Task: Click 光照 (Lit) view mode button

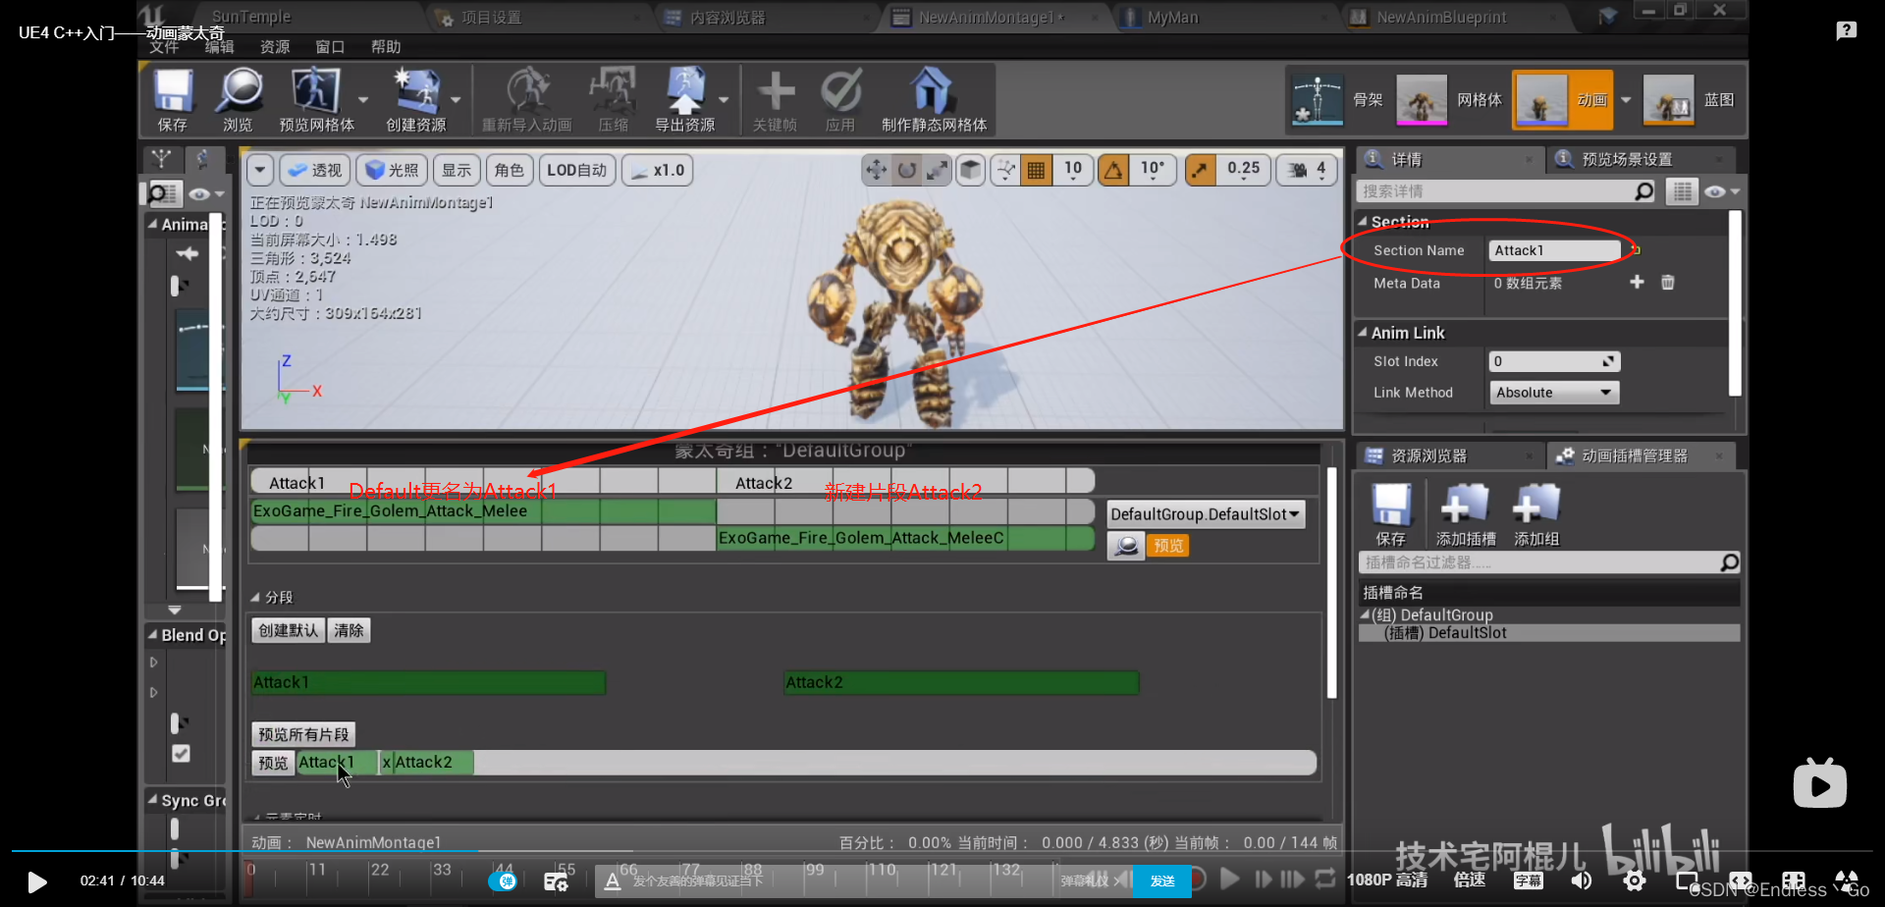Action: point(392,170)
